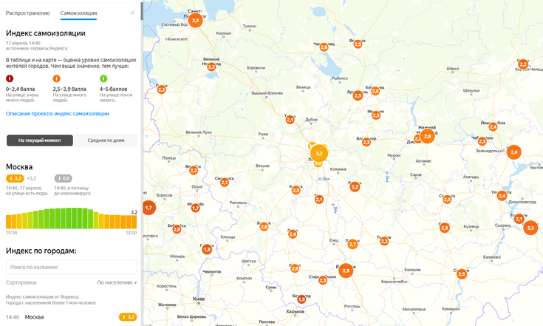The width and height of the screenshot is (543, 326).
Task: Open the Samara 2,2 map marker
Action: (x=530, y=228)
